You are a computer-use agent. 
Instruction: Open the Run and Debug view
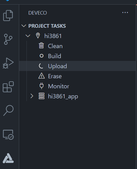click(8, 63)
